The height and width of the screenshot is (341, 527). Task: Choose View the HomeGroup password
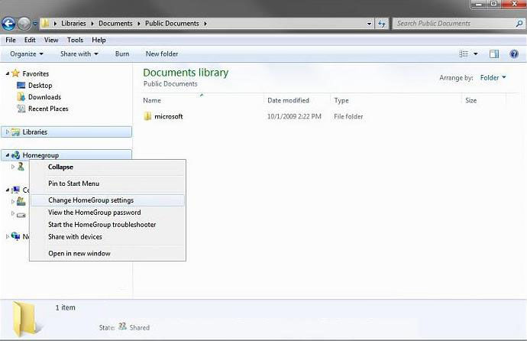pyautogui.click(x=94, y=213)
